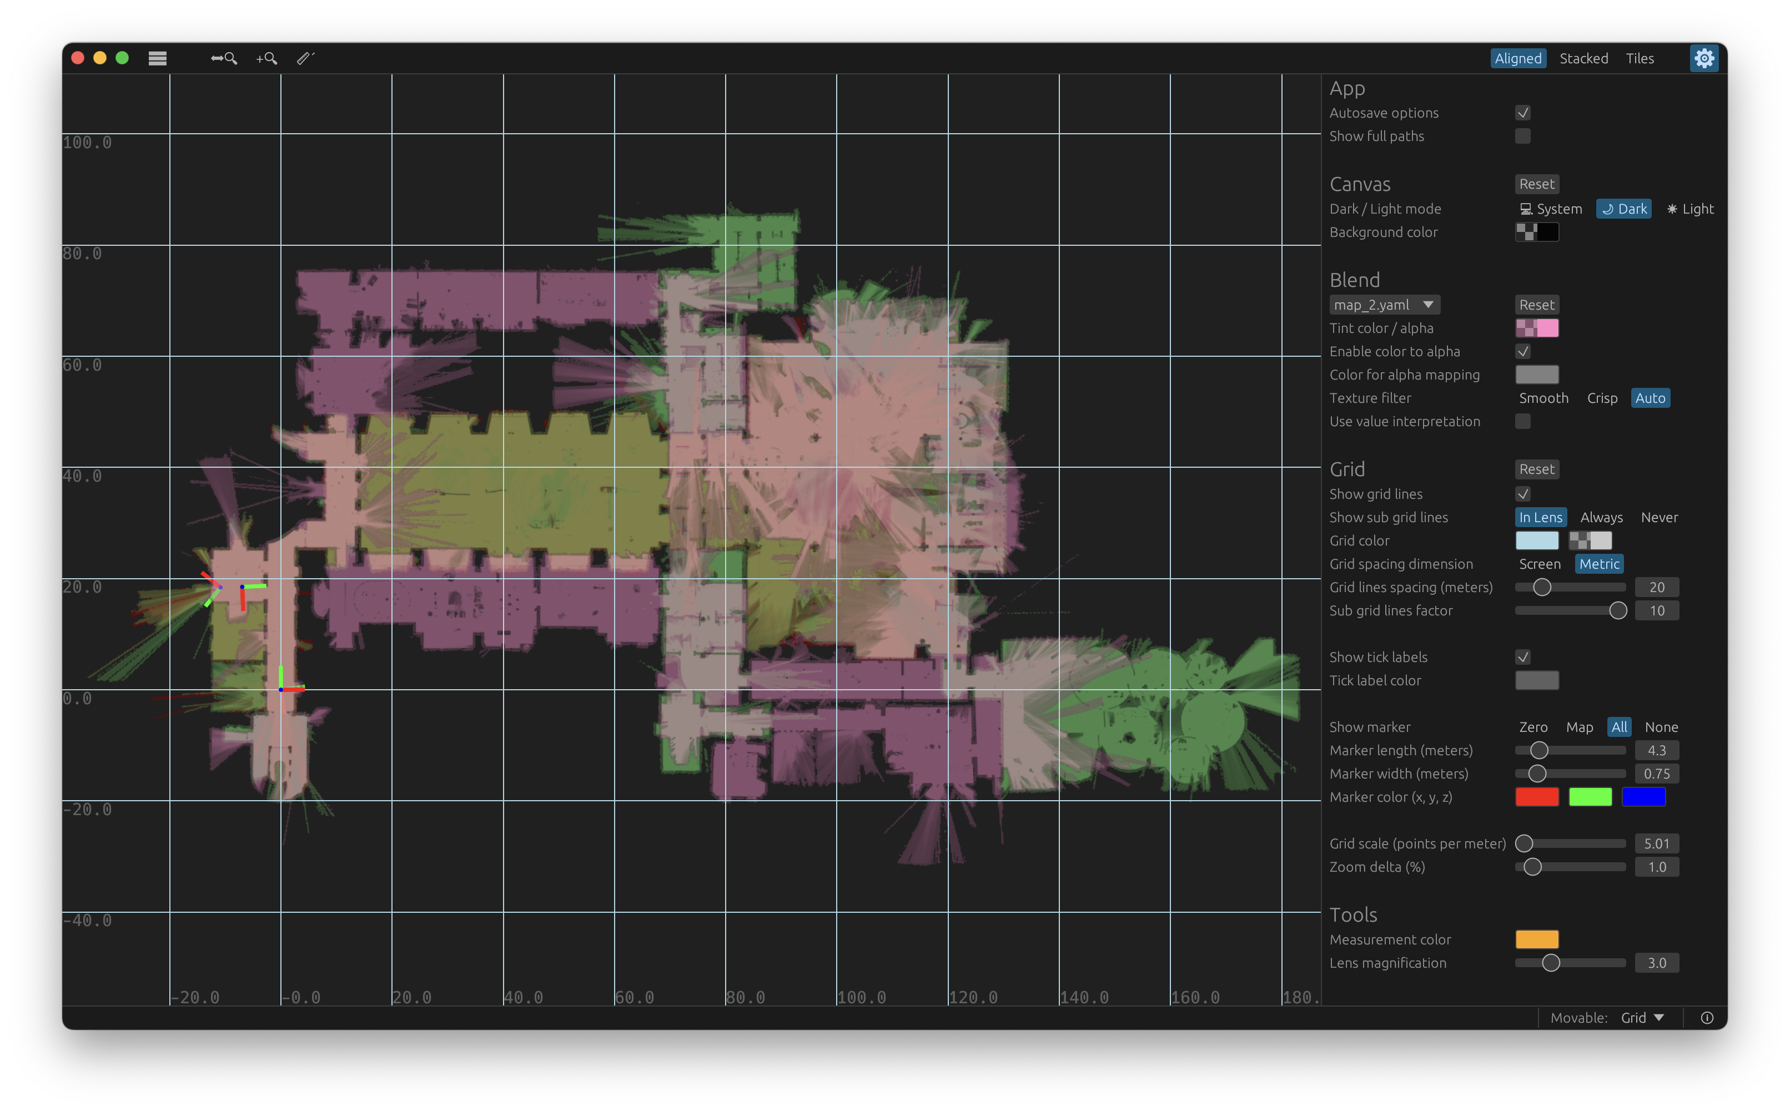This screenshot has width=1790, height=1112.
Task: Uncheck Show tick labels
Action: tap(1522, 657)
